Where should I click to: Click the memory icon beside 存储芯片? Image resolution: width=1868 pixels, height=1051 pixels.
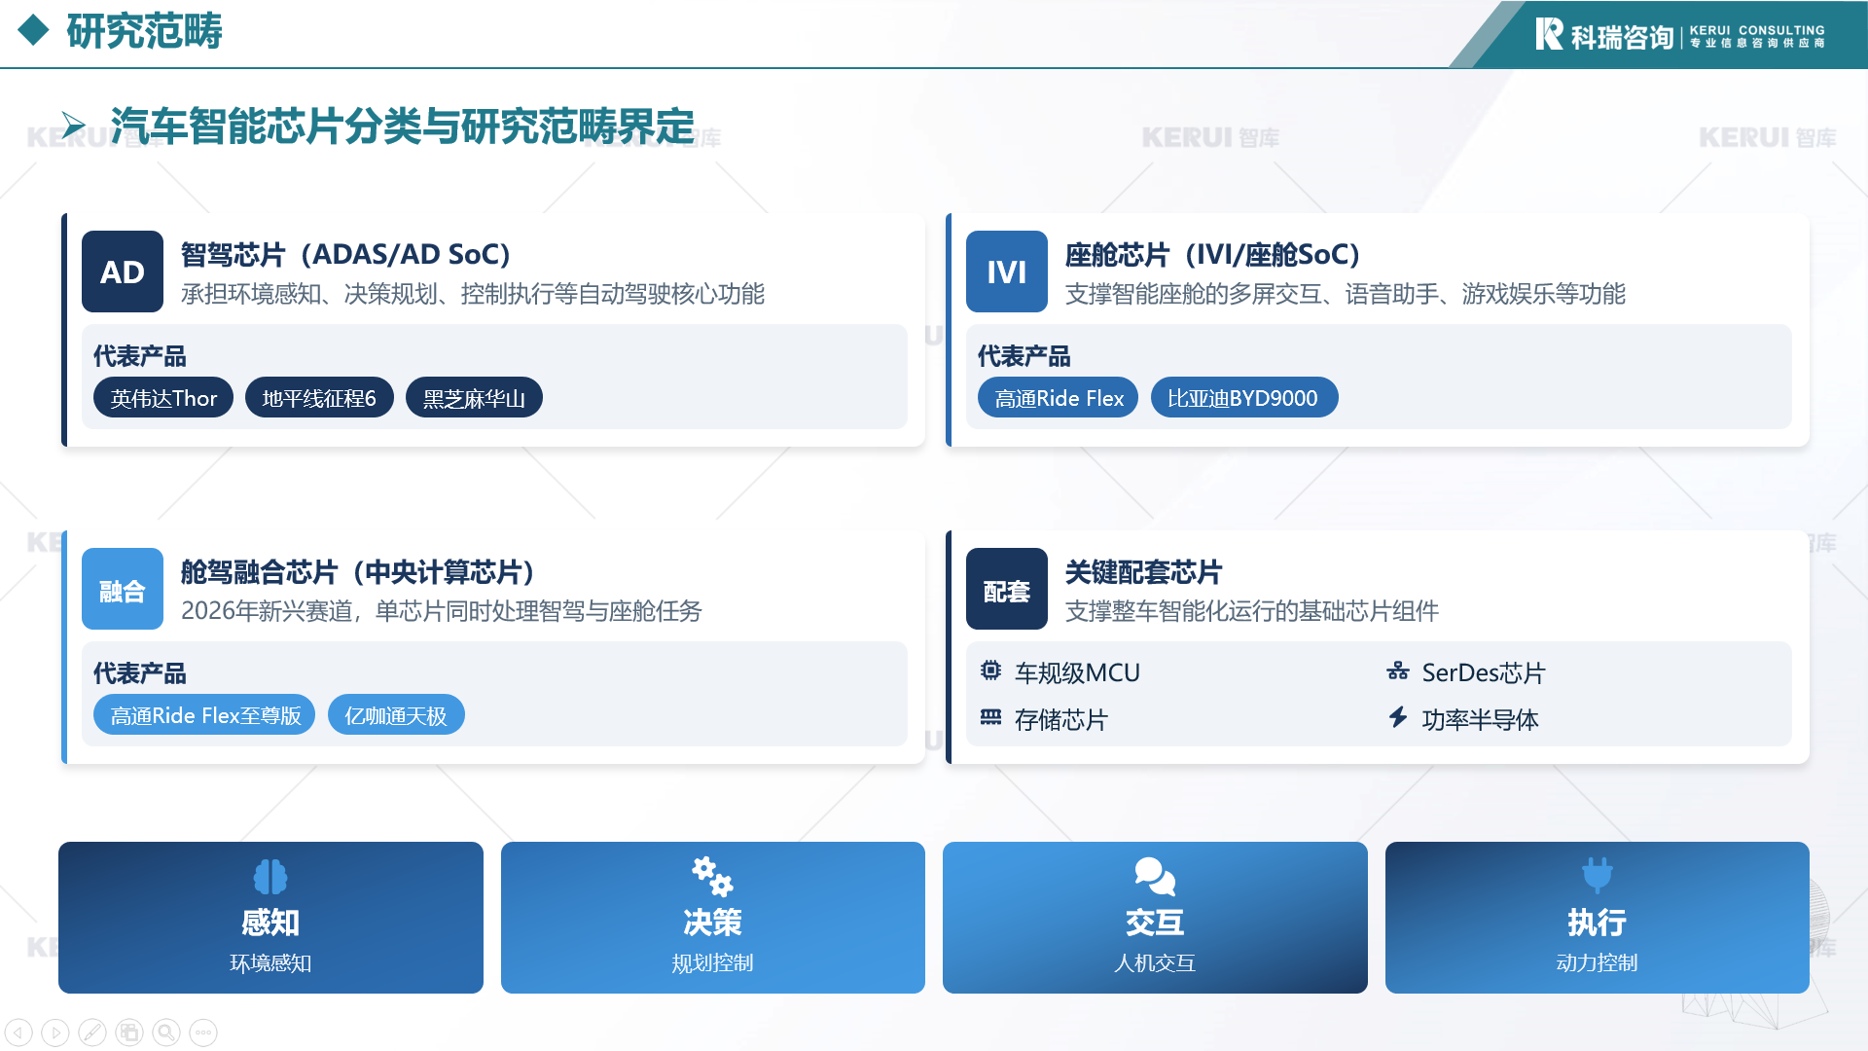pyautogui.click(x=990, y=718)
